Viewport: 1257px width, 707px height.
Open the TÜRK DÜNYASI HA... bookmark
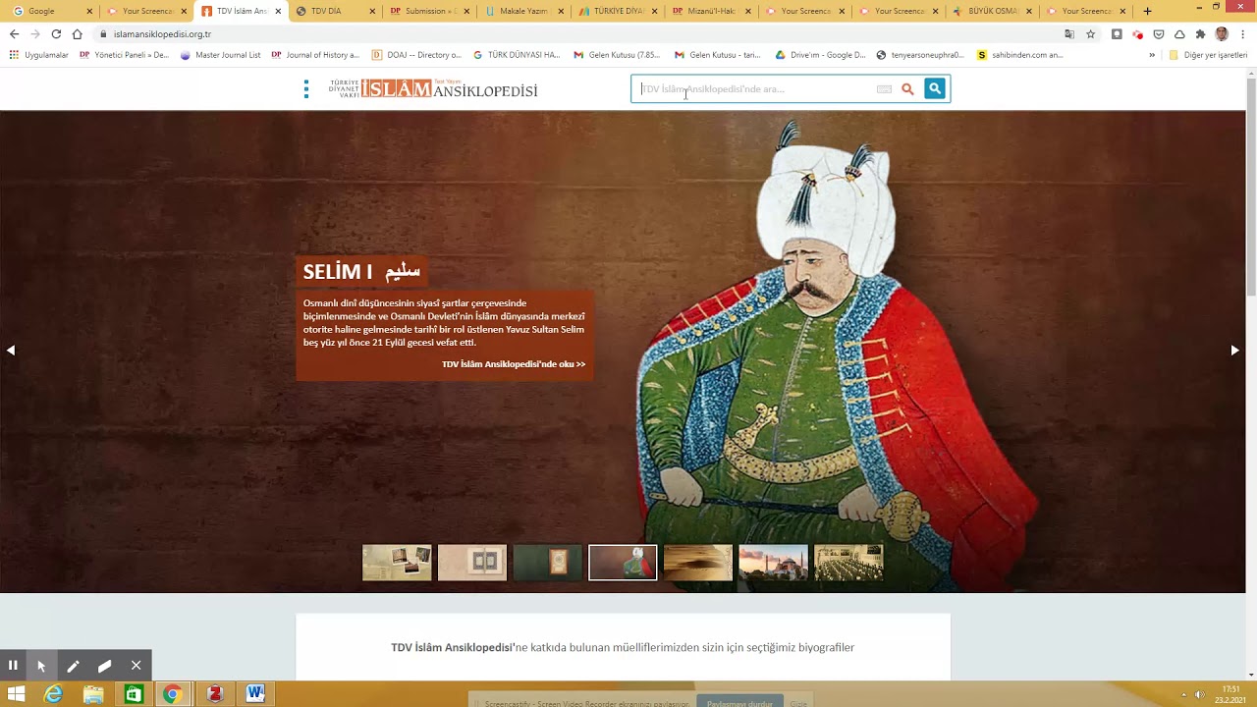click(x=517, y=55)
